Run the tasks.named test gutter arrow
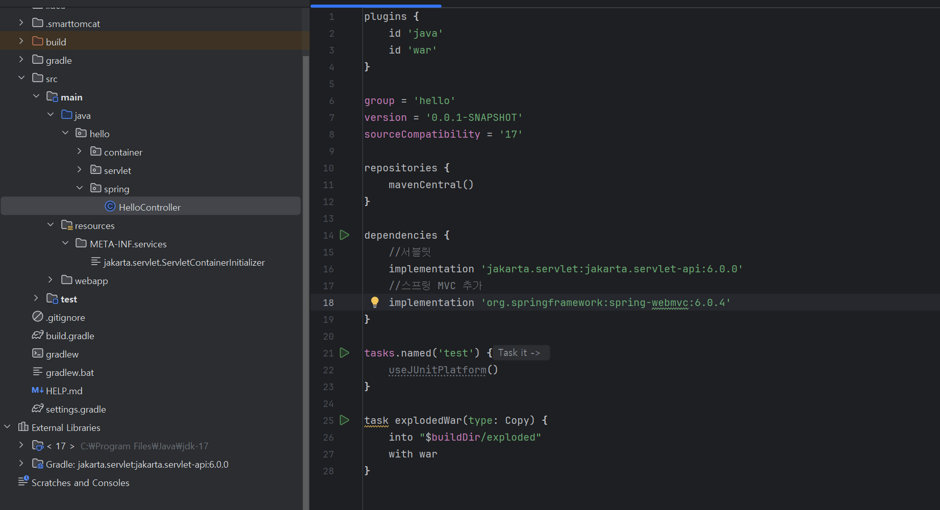 tap(345, 353)
